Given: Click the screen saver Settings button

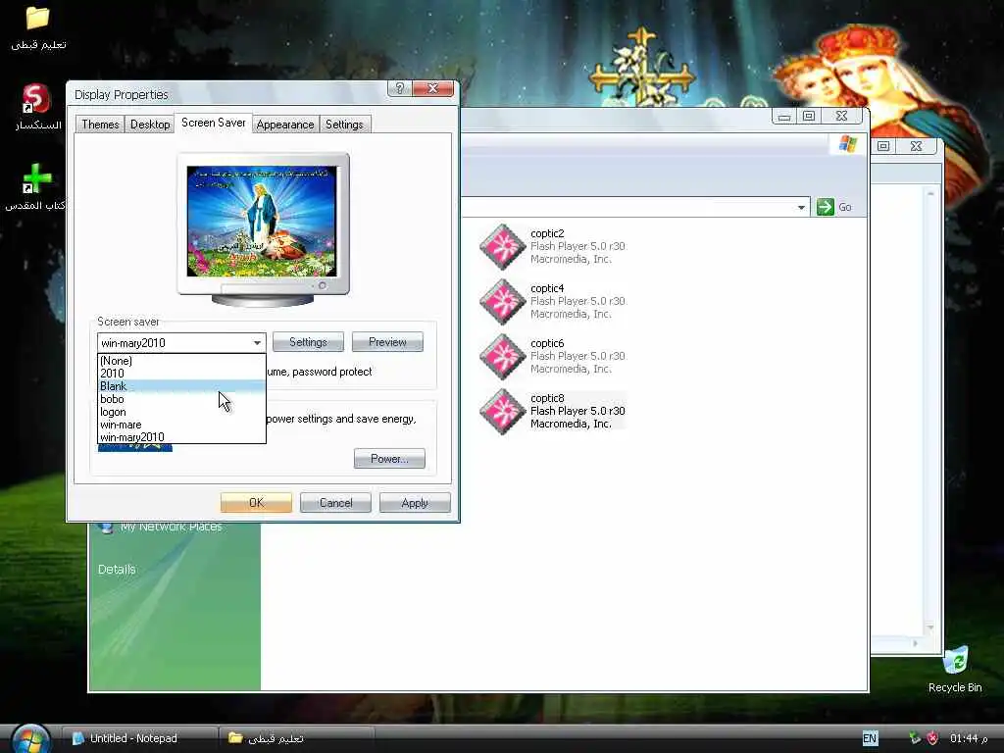Looking at the screenshot, I should tap(308, 342).
